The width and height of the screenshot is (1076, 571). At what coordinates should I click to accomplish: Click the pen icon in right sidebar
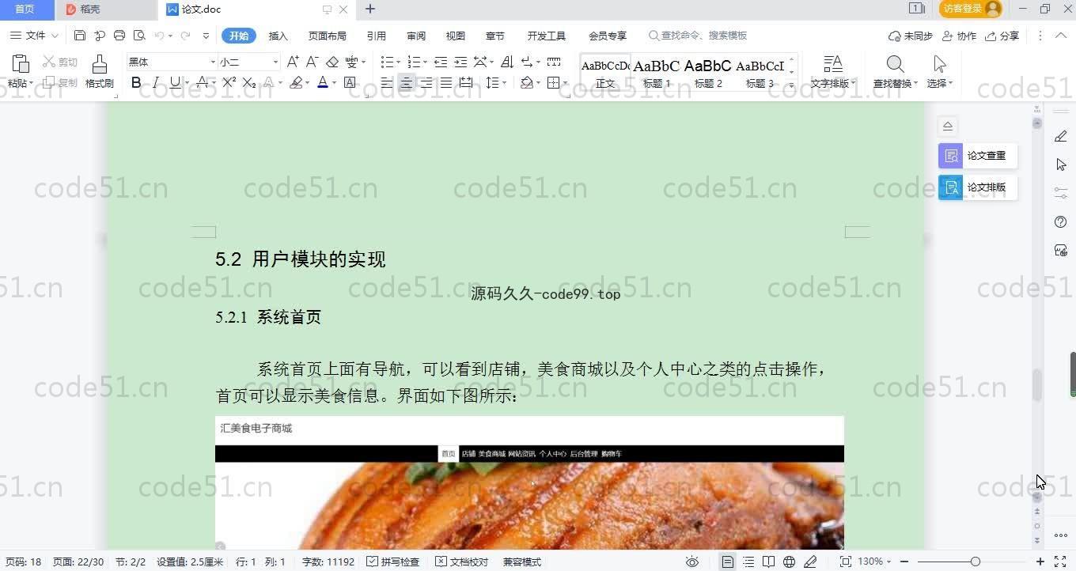tap(1061, 136)
